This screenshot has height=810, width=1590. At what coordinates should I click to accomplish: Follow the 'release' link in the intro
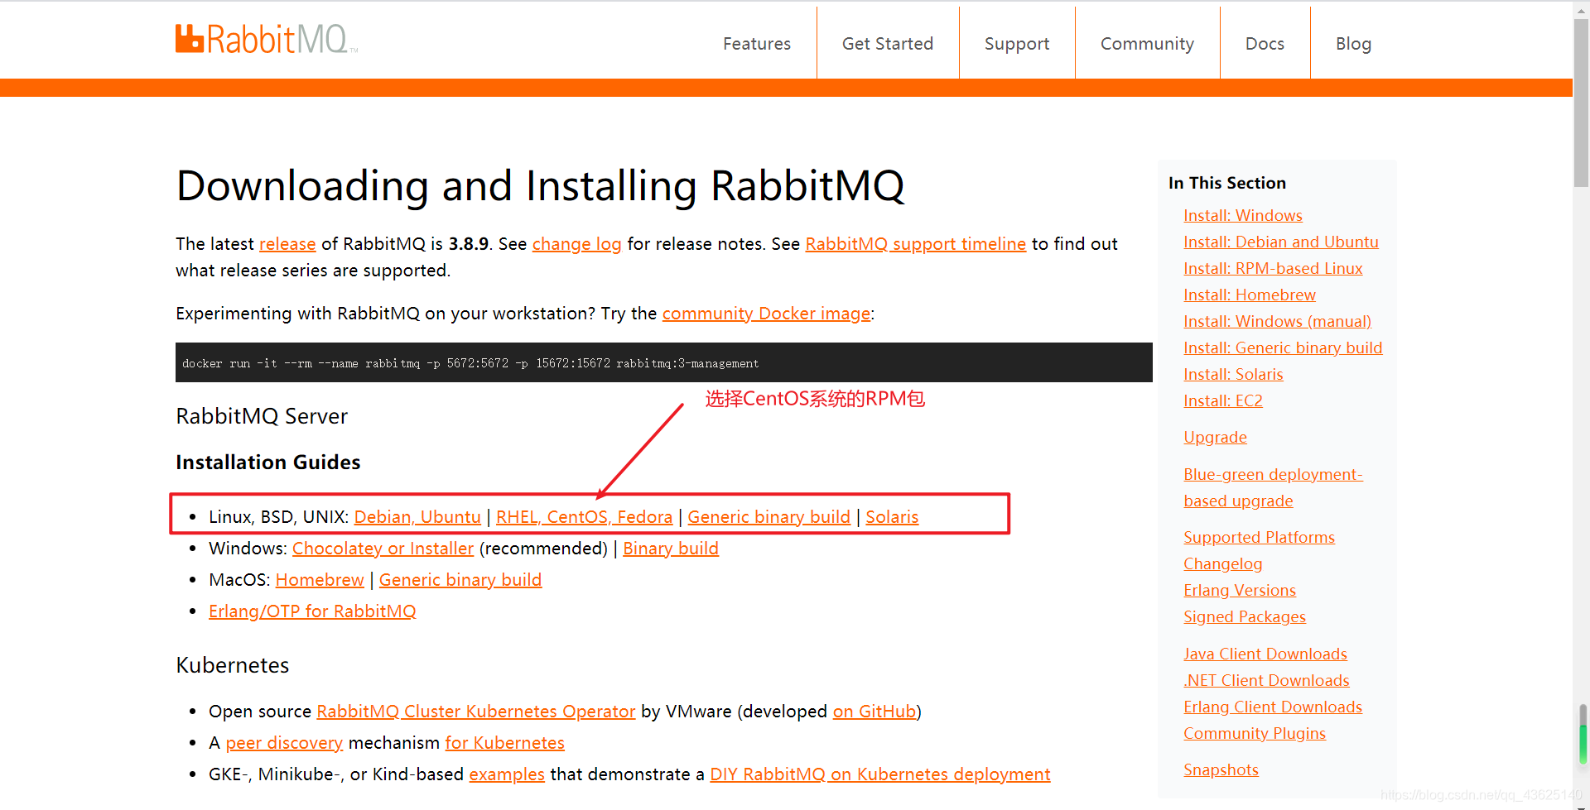[x=287, y=244]
